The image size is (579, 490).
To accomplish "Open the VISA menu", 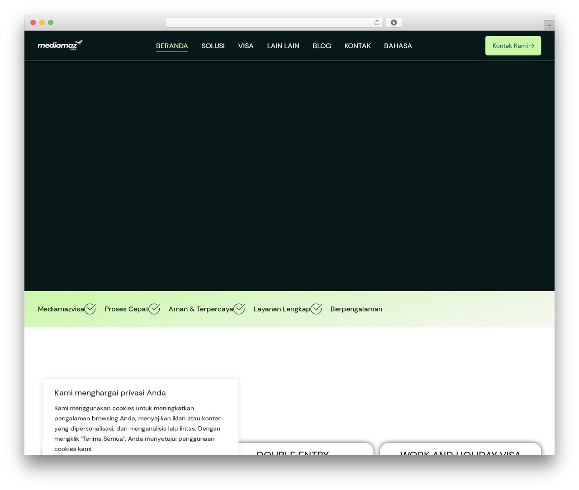I will [246, 46].
